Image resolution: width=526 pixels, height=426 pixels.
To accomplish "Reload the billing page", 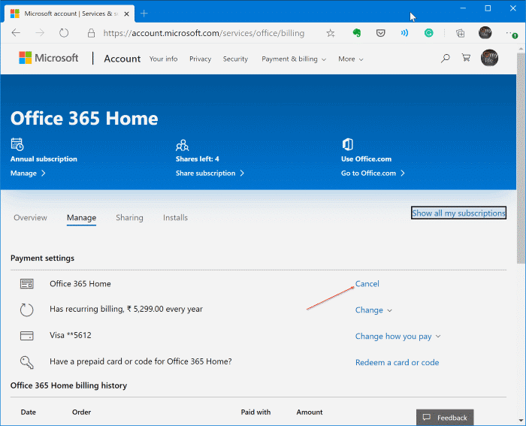I will click(x=64, y=33).
